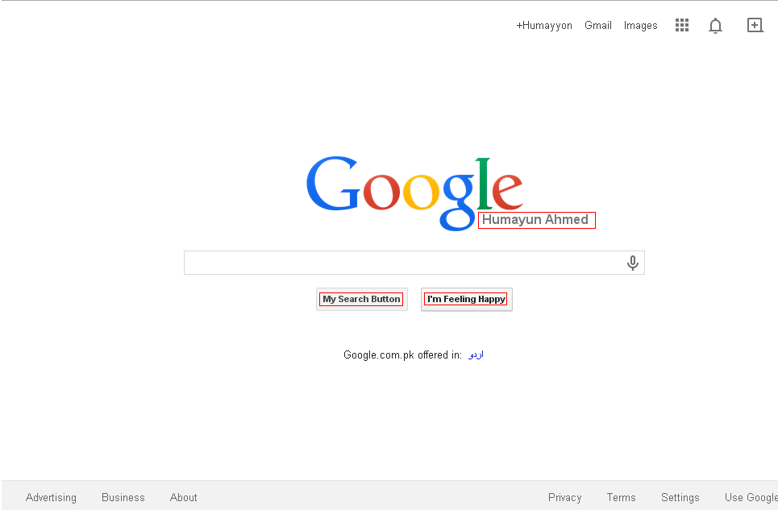Click the Use Google footer link
The image size is (778, 510).
[x=751, y=497]
